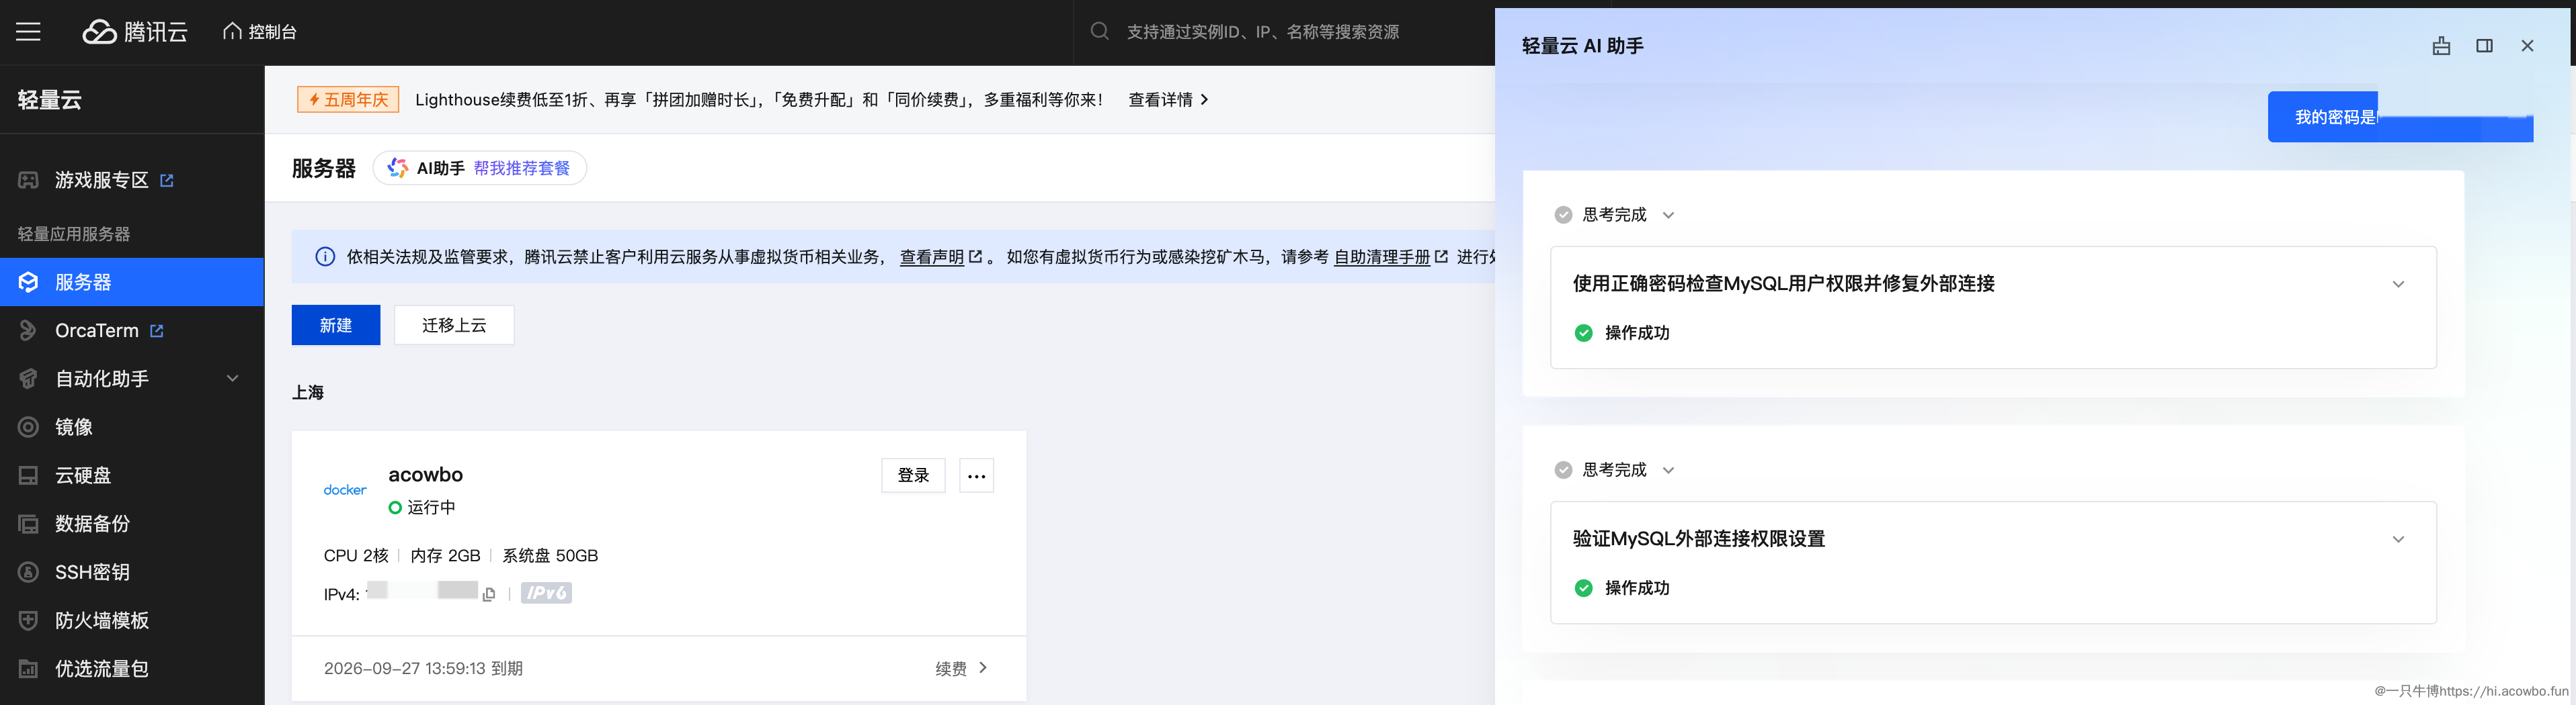Click the 数据备份 icon in sidebar
2576x705 pixels.
click(28, 524)
